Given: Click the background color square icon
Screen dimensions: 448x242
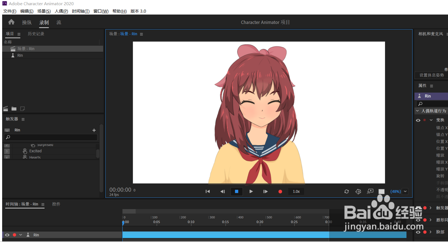Looking at the screenshot, I should (381, 192).
